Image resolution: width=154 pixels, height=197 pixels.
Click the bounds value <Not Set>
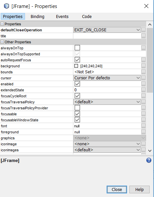click(84, 72)
